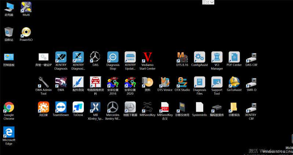Open the 电路图维修资料 shortcut
The image size is (293, 155).
click(95, 82)
